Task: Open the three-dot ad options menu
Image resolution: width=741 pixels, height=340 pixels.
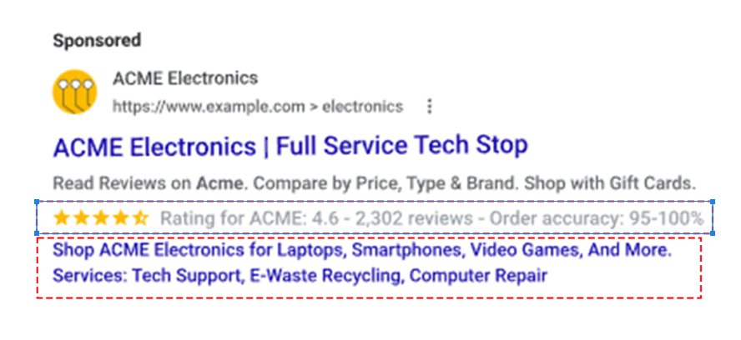Action: 429,107
